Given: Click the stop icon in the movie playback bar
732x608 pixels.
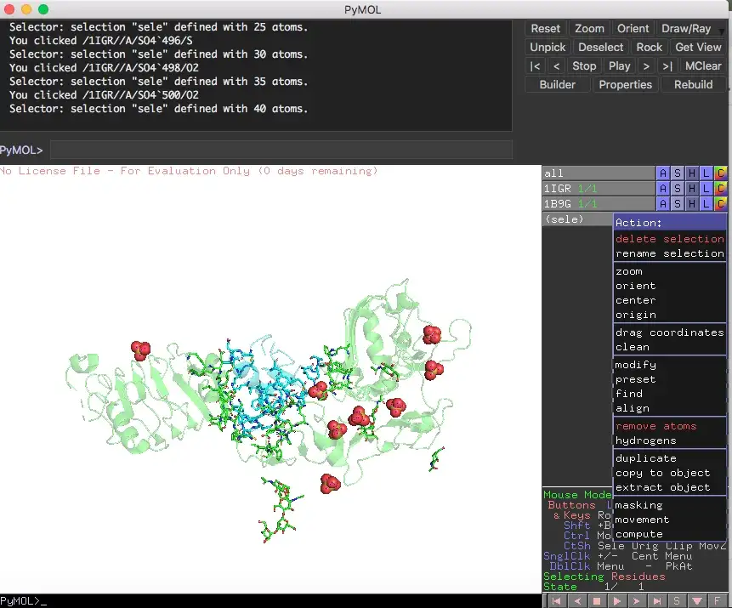Looking at the screenshot, I should point(597,600).
